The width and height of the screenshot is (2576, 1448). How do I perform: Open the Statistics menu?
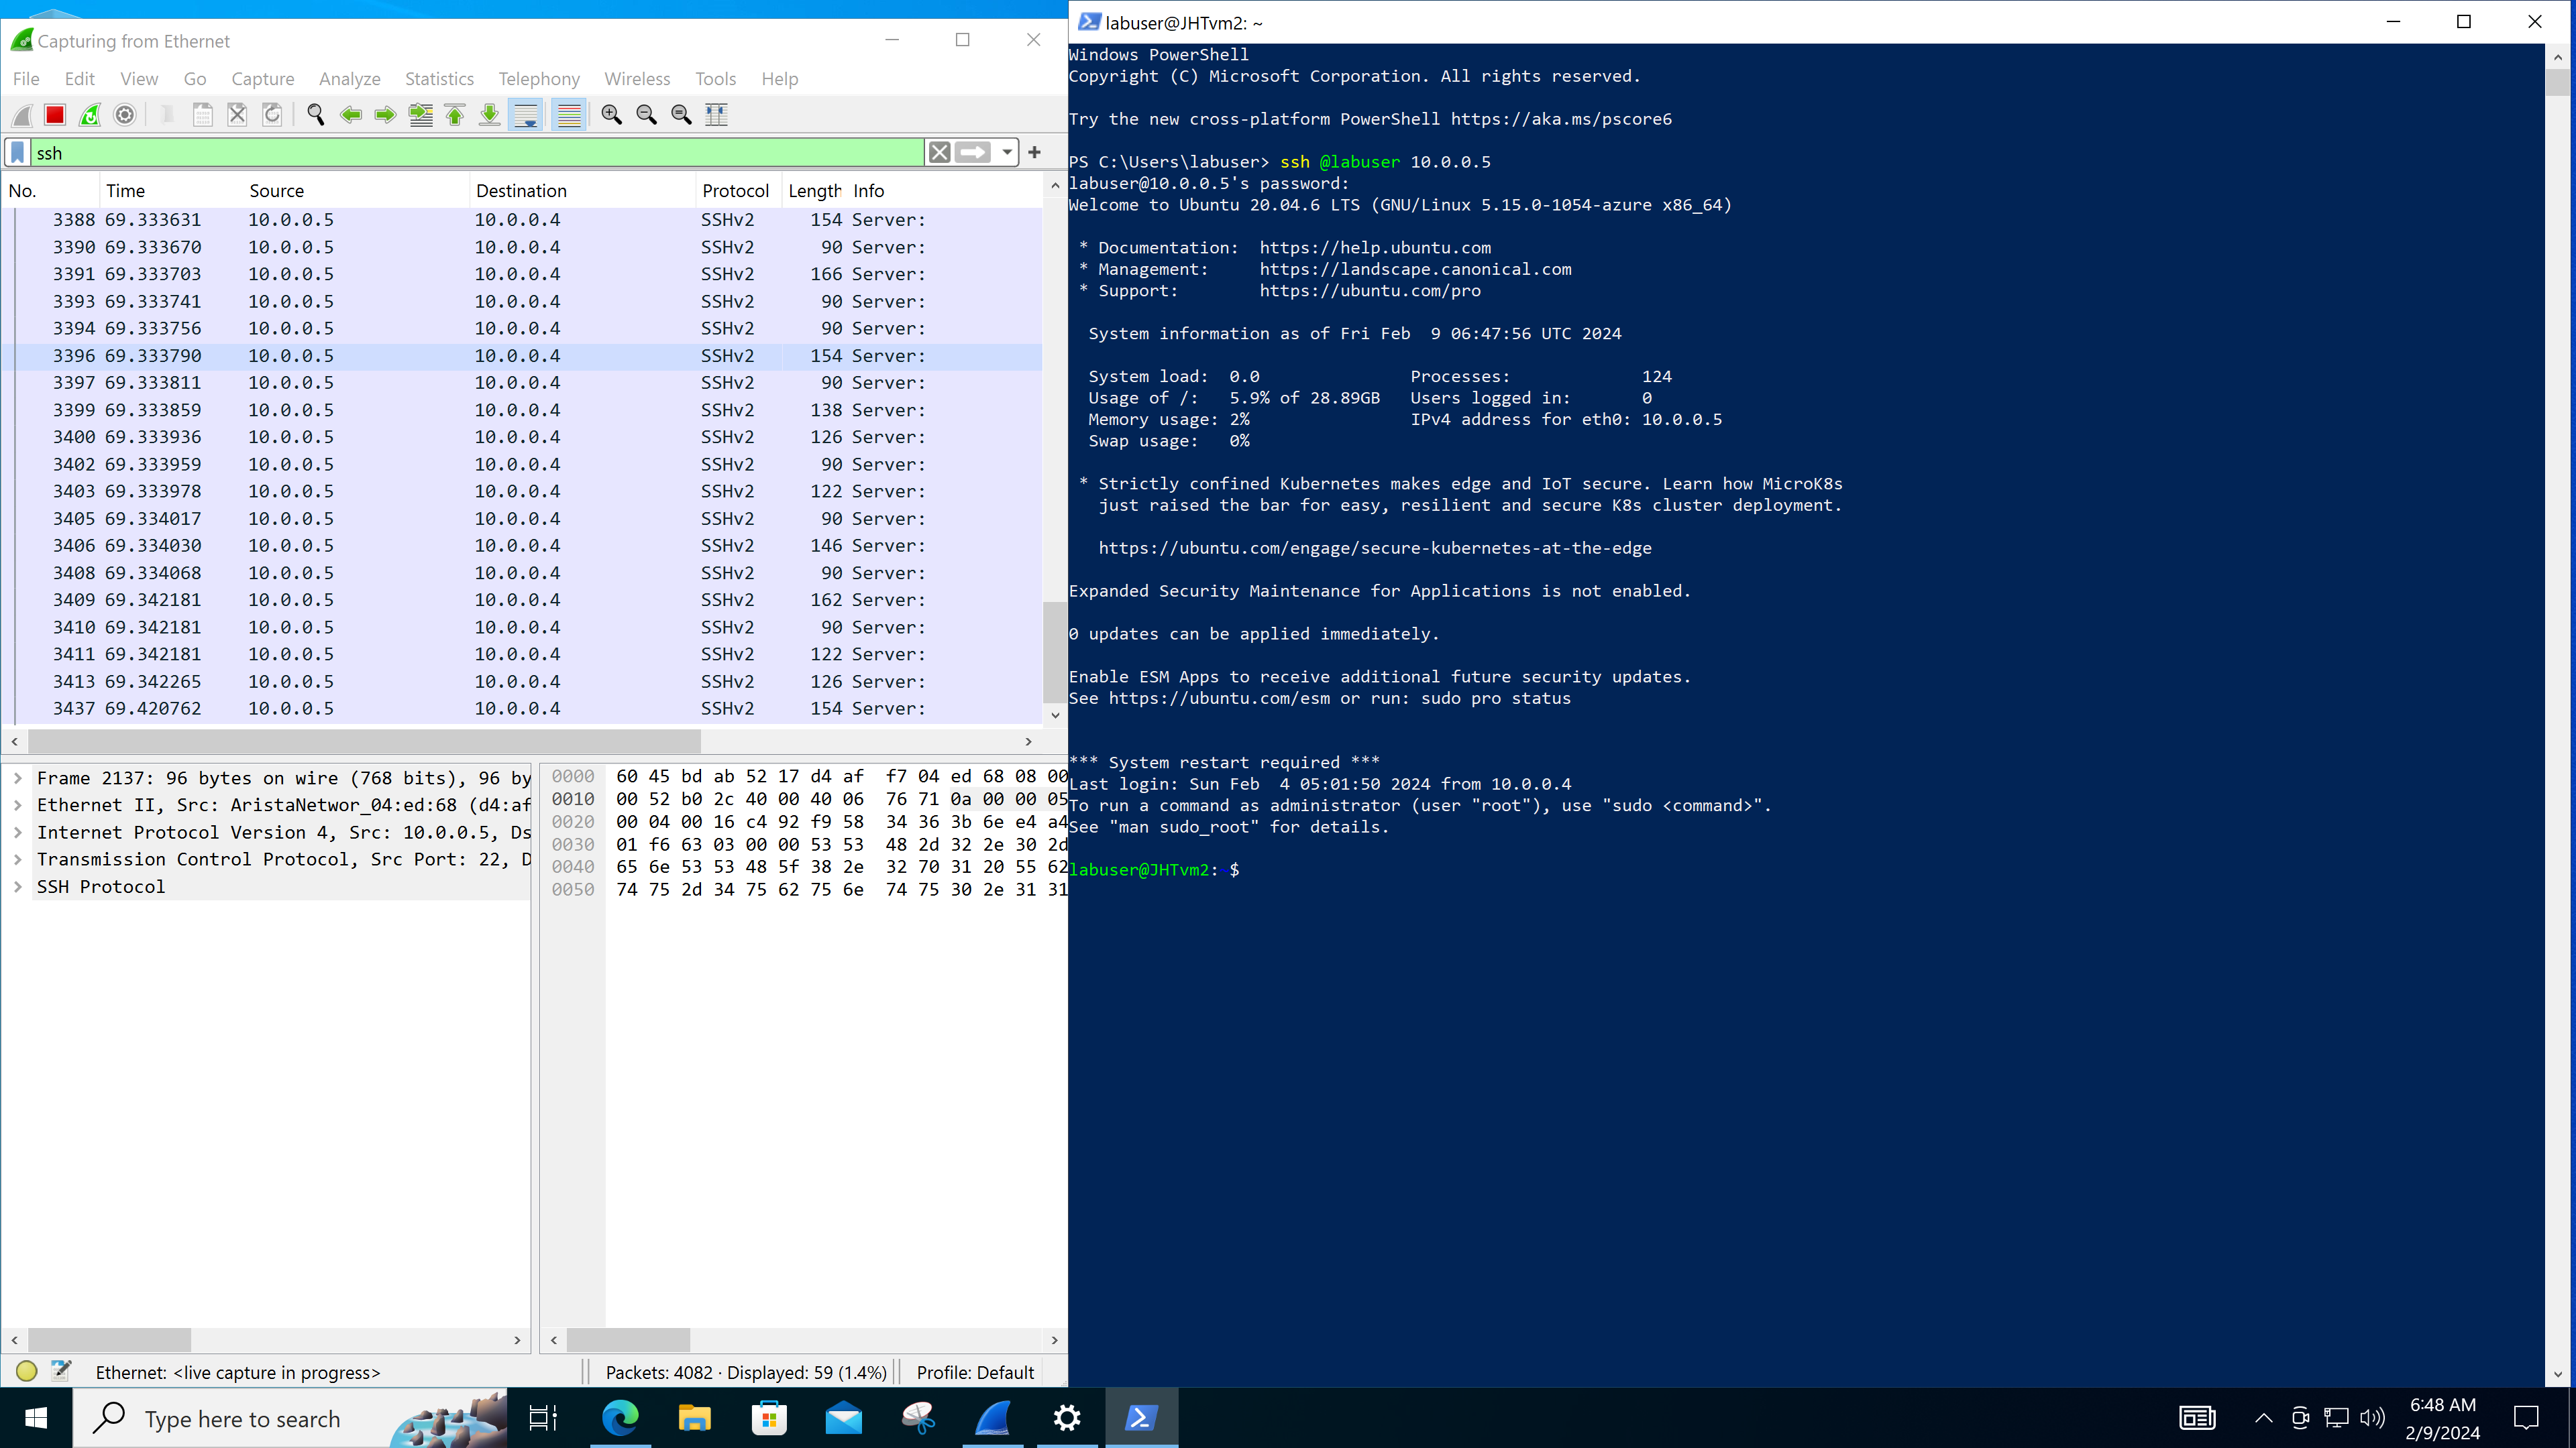point(439,79)
